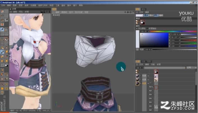
Task: Click the first material's pink texture thumbnail
Action: (156, 76)
